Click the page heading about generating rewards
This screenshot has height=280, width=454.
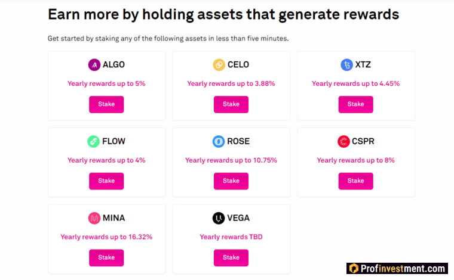(223, 14)
